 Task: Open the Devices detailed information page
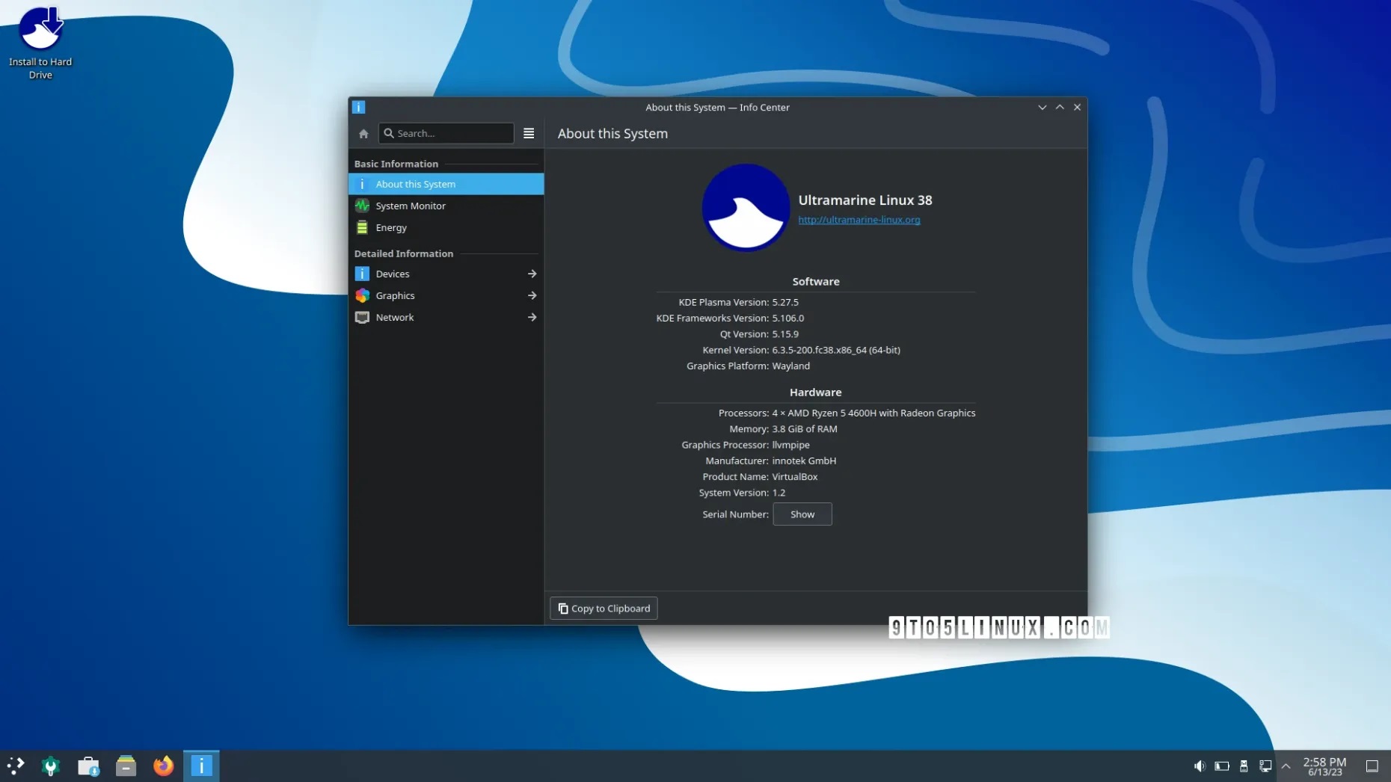coord(393,274)
